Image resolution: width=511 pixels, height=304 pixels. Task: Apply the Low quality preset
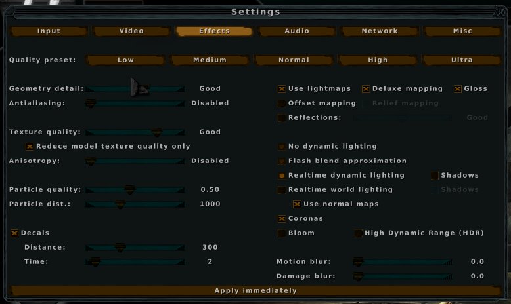coord(125,60)
